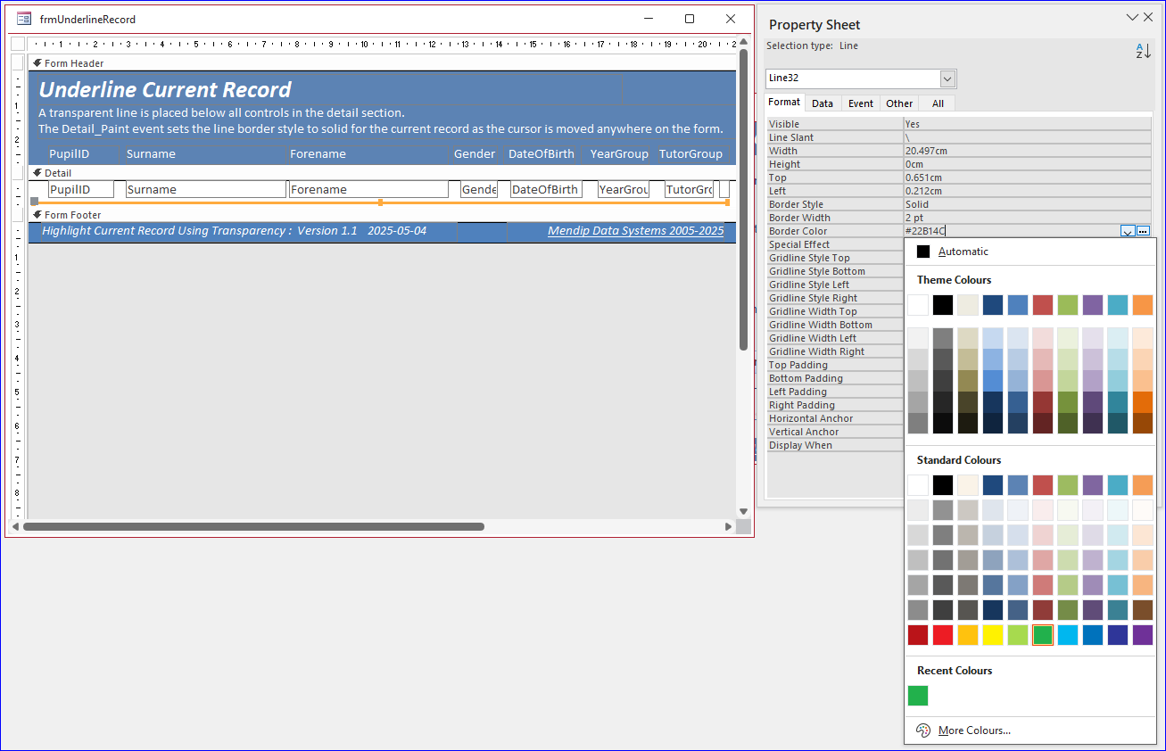Click the Visible property value Yes

click(x=1027, y=124)
